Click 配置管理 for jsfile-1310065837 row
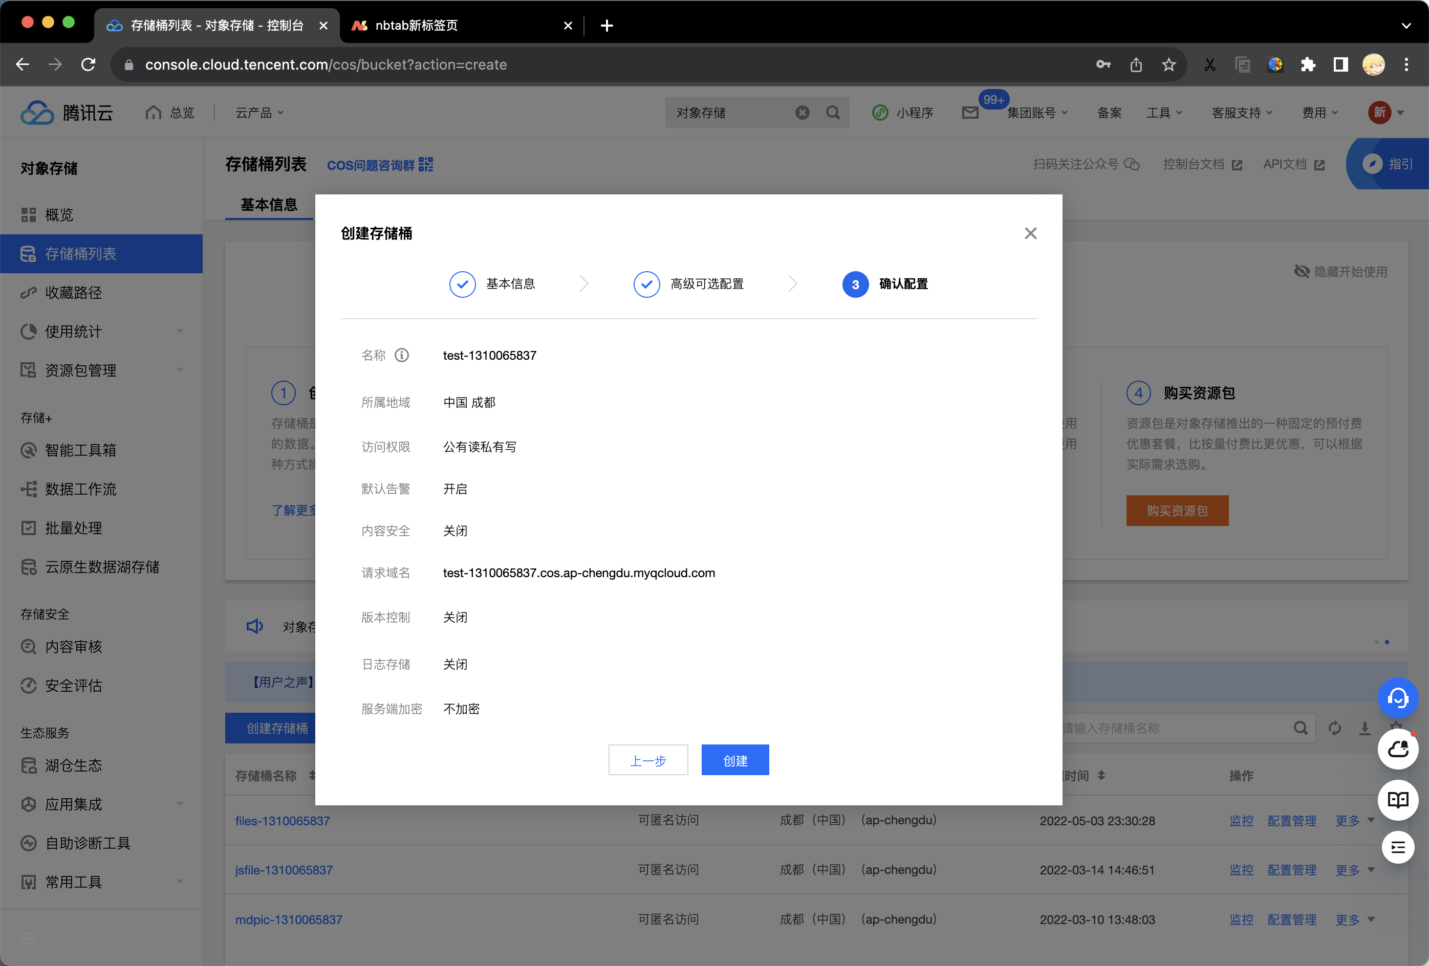Screen dimensions: 1429x966 tap(1291, 870)
